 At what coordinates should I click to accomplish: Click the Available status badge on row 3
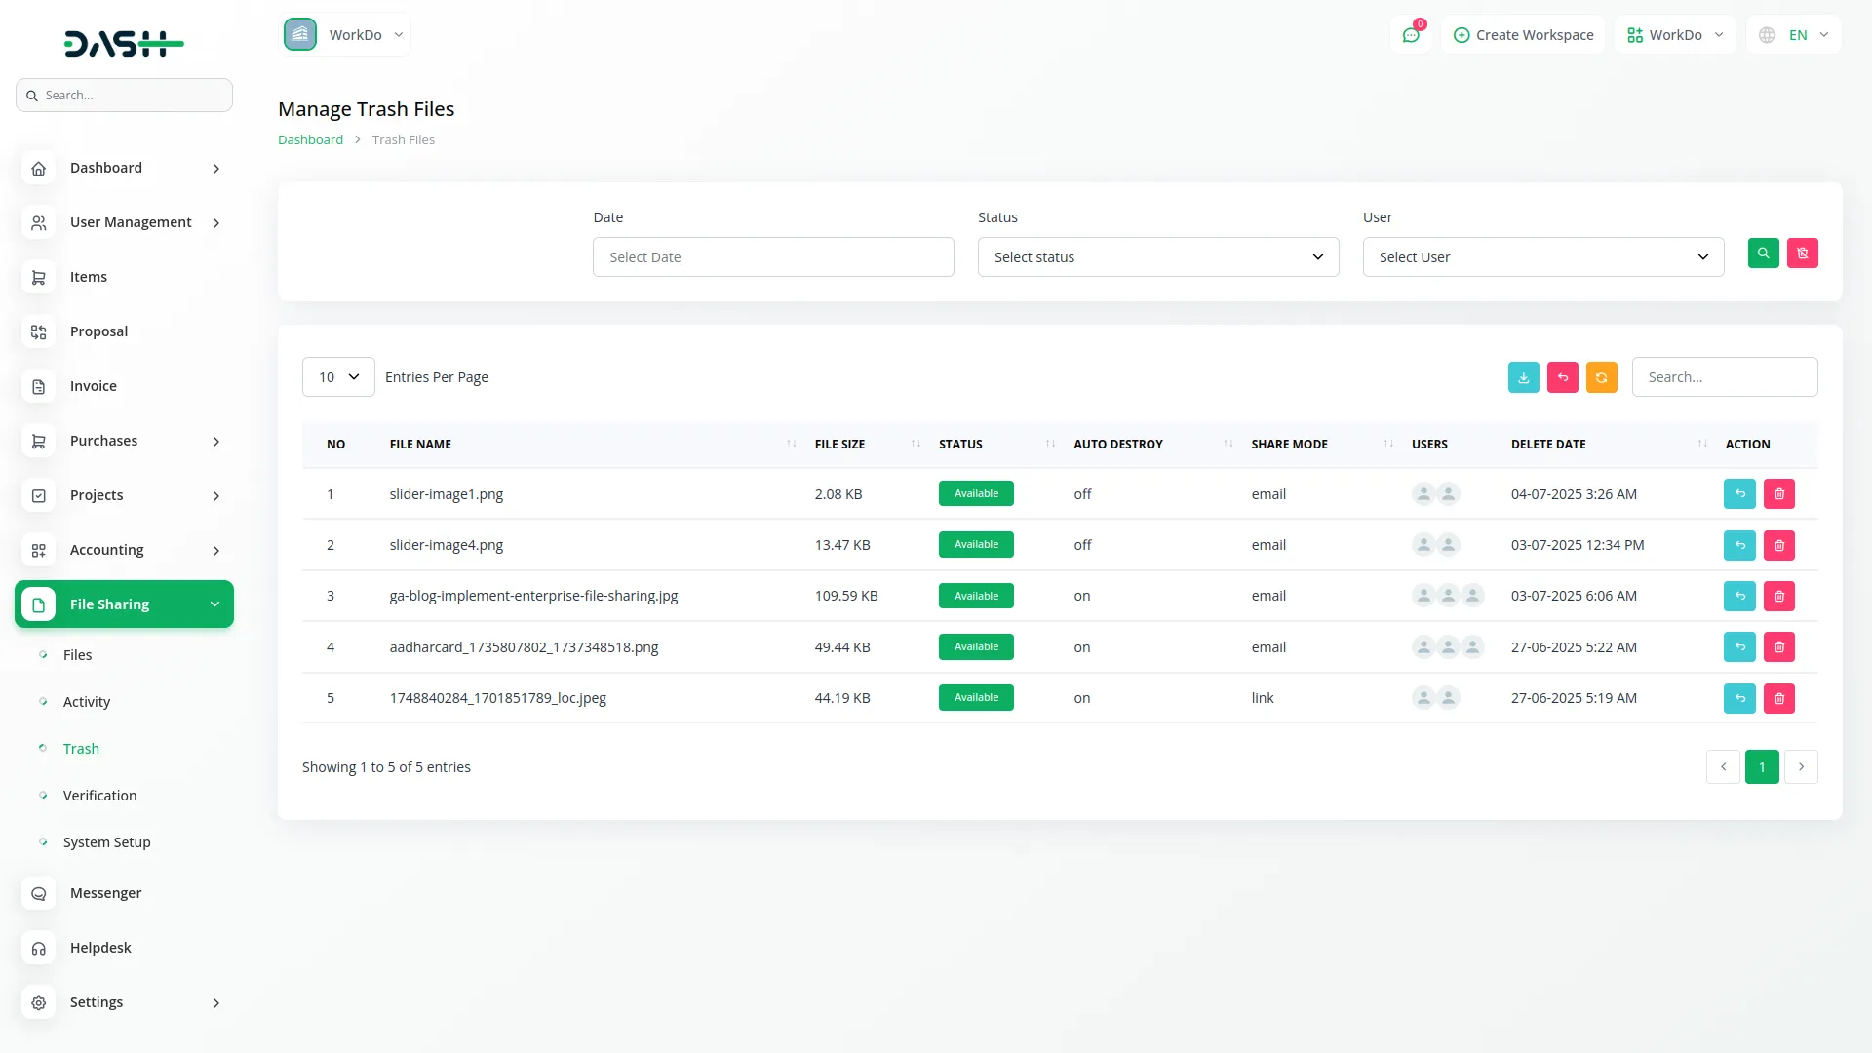point(976,595)
